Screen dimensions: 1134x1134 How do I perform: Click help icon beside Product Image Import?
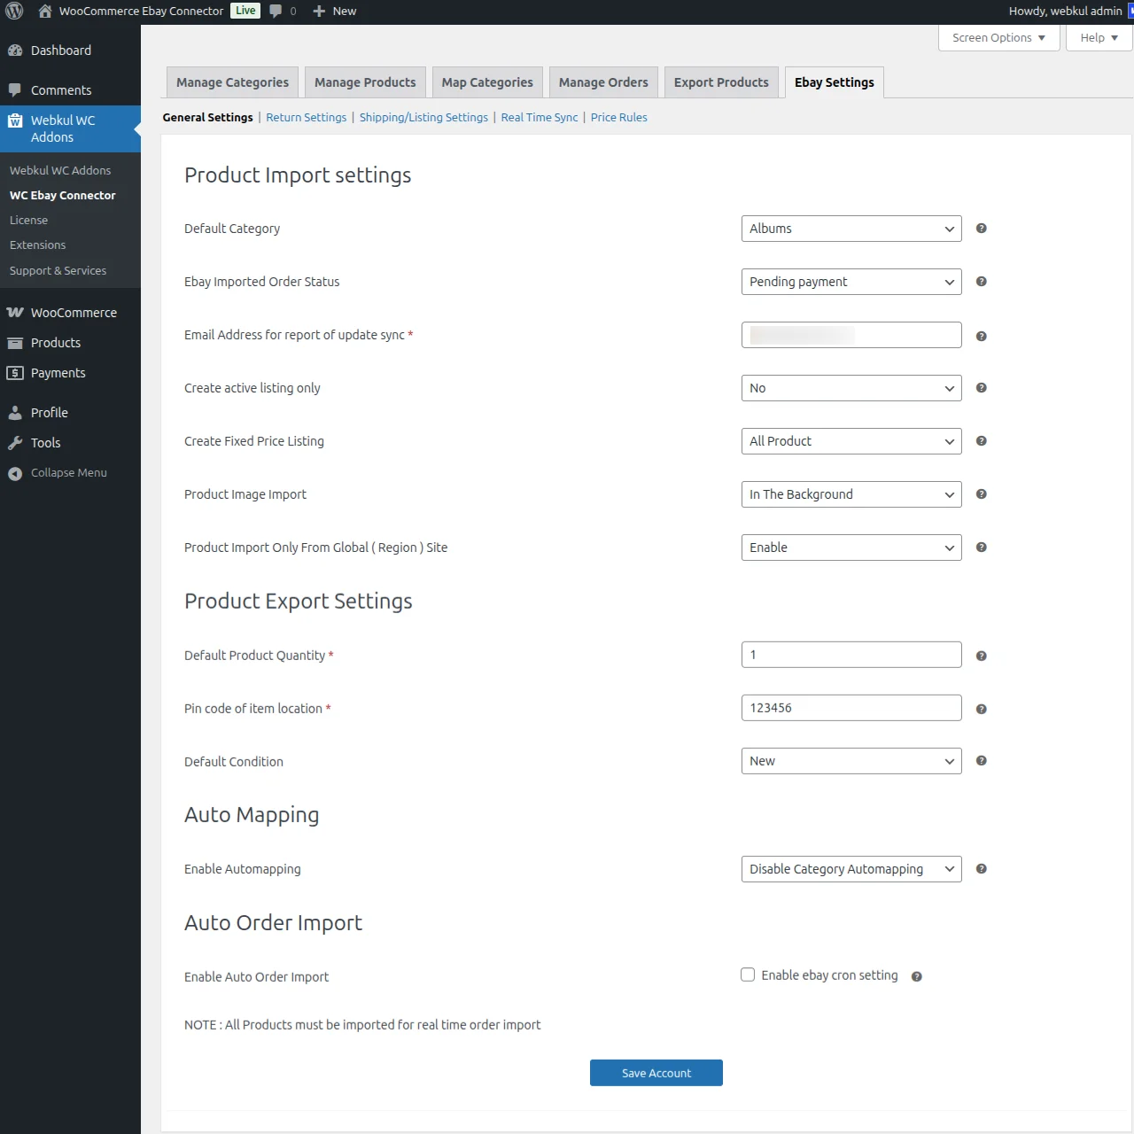982,494
